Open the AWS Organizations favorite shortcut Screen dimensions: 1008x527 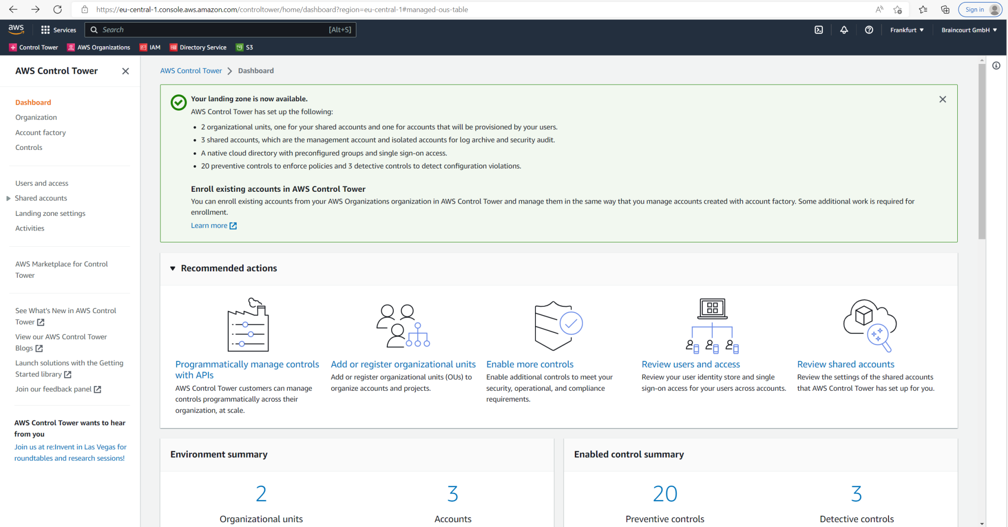point(98,47)
